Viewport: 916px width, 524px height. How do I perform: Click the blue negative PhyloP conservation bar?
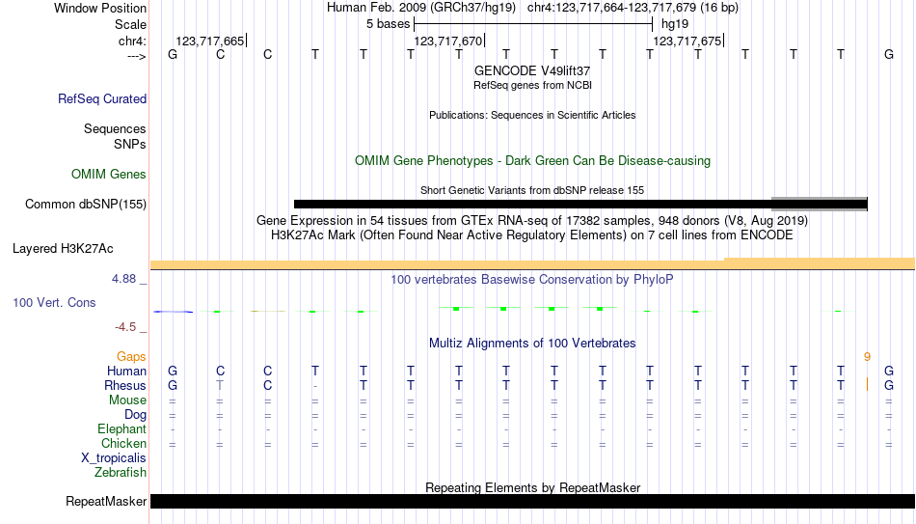173,312
